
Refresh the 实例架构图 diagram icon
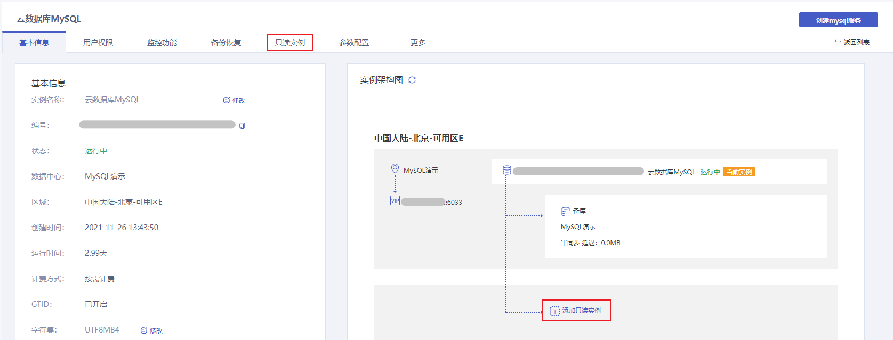pos(412,80)
